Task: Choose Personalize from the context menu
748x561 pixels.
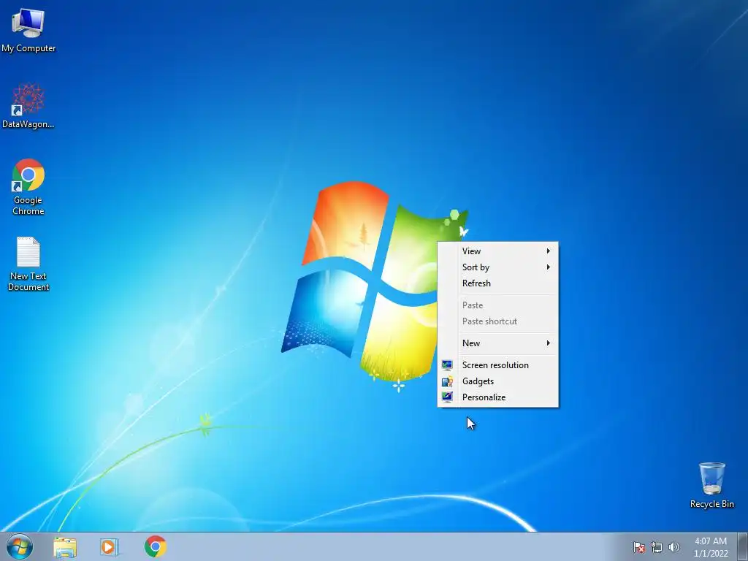Action: (x=498, y=397)
